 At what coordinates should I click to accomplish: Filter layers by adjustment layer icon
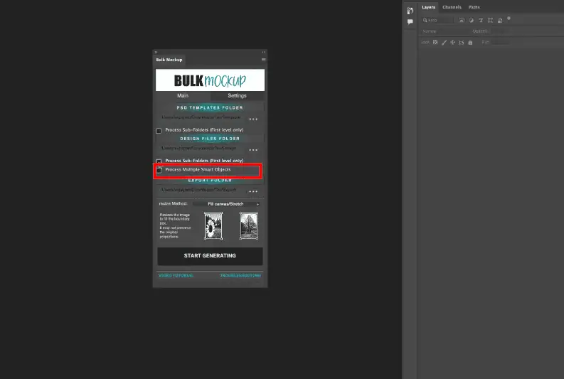(x=471, y=20)
